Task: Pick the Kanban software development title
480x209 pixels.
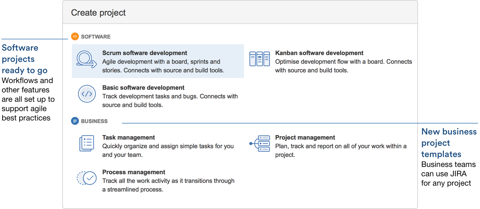Action: 319,53
